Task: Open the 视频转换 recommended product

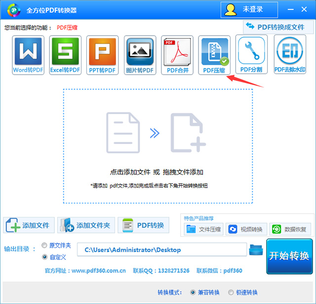Action: pyautogui.click(x=246, y=229)
